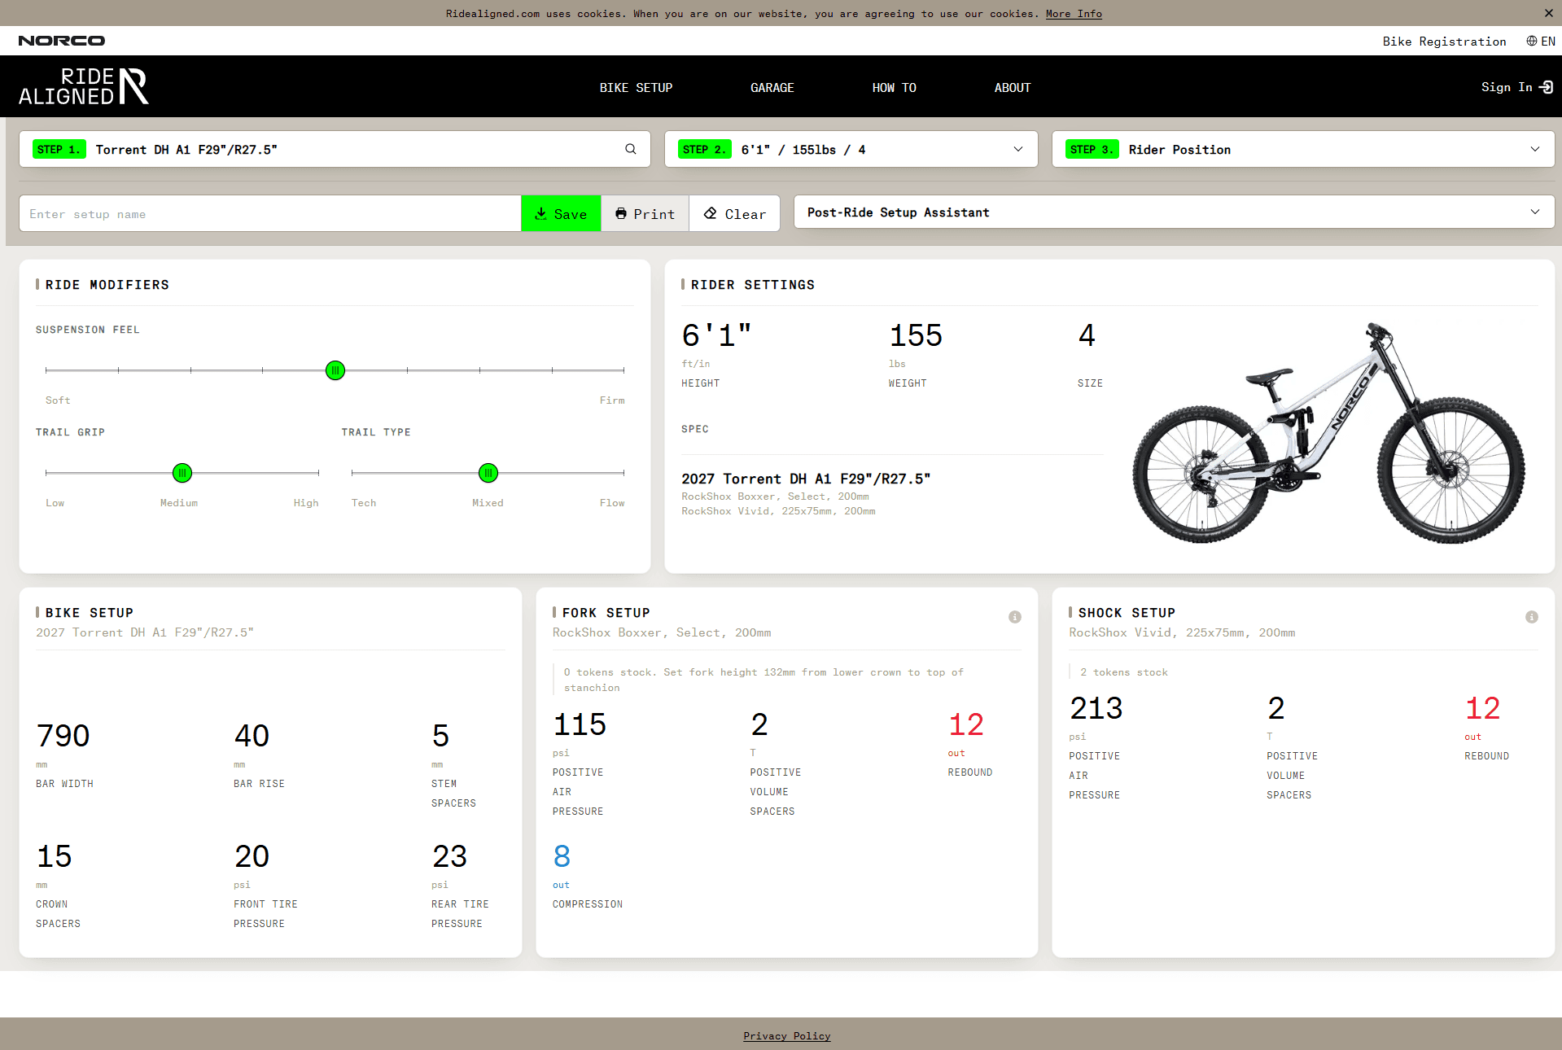Screen dimensions: 1562x1050
Task: Click the rear tire pressure value 23
Action: tap(449, 856)
